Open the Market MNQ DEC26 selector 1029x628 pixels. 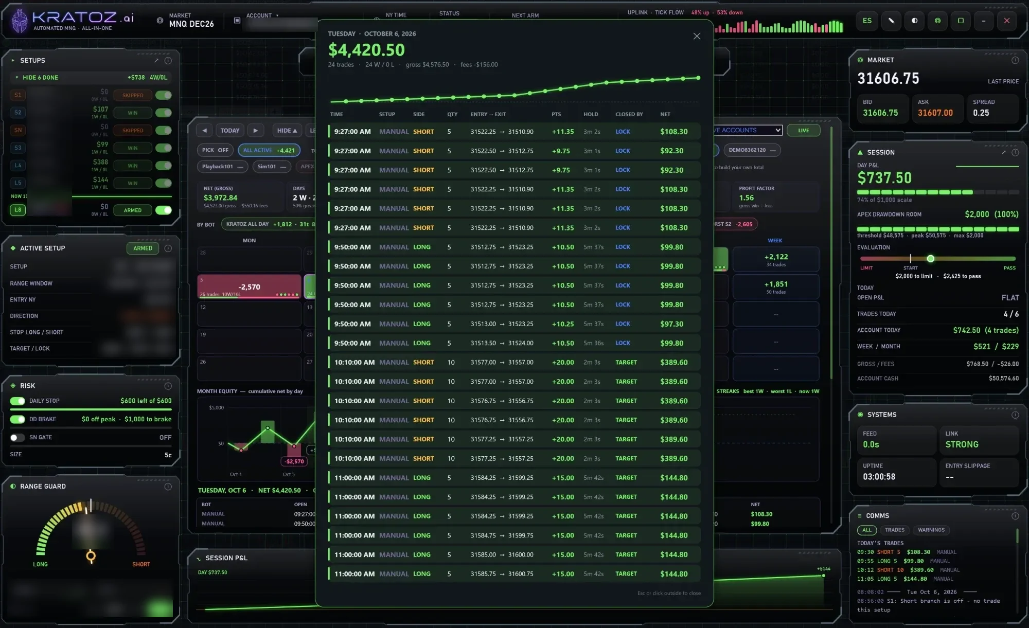(x=191, y=21)
